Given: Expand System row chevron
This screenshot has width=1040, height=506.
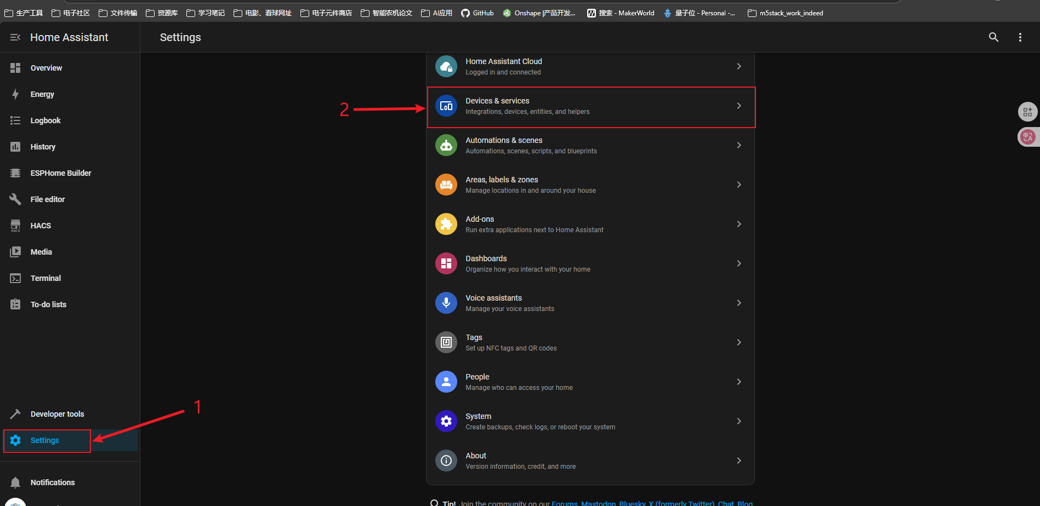Looking at the screenshot, I should click(739, 421).
